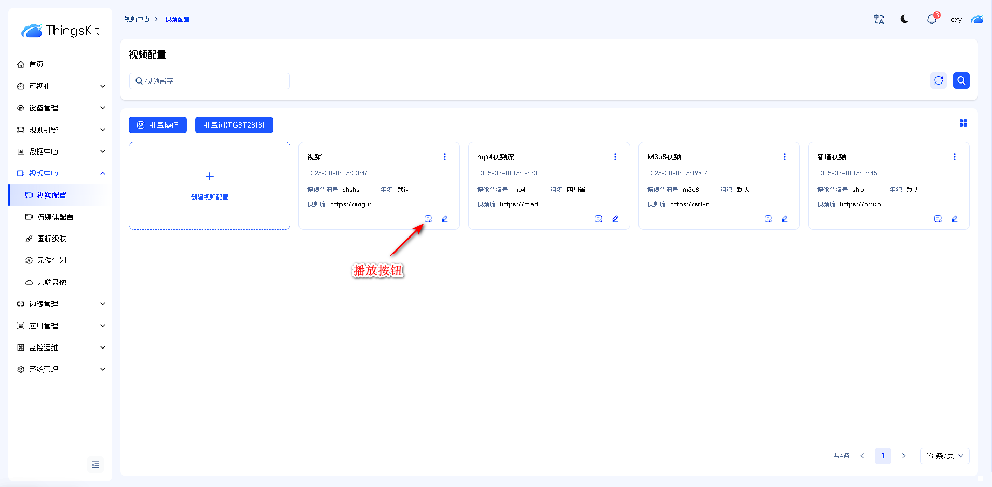Screen dimensions: 992x487
Task: Click play button on 新增视频 card
Action: [x=938, y=219]
